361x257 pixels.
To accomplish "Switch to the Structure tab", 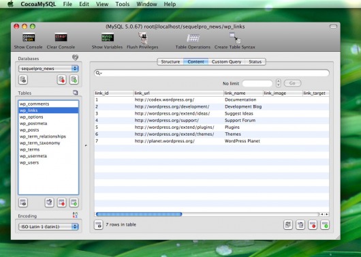I will [170, 62].
